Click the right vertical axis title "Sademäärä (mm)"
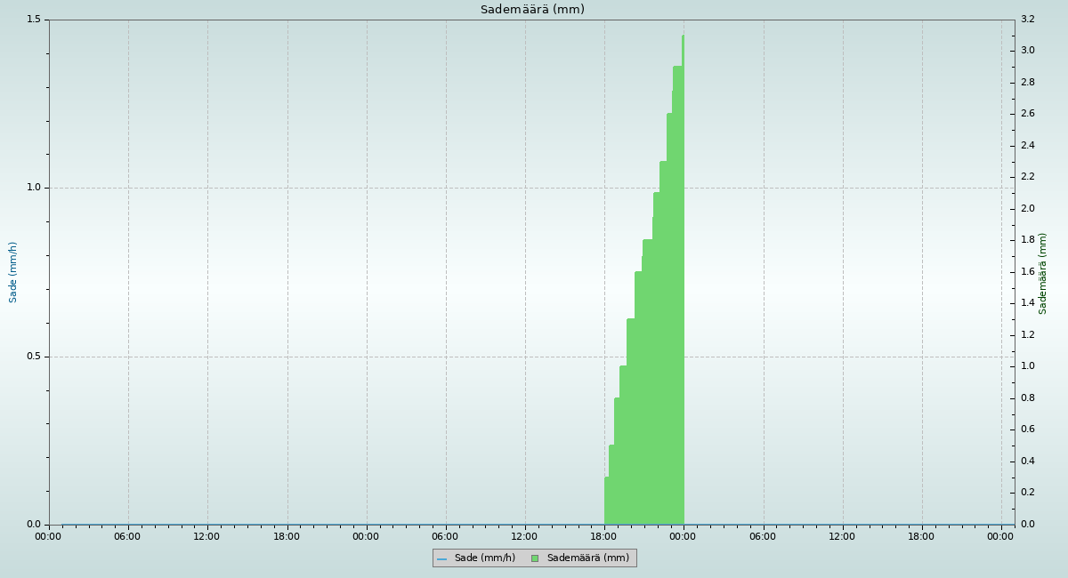 (x=1043, y=273)
